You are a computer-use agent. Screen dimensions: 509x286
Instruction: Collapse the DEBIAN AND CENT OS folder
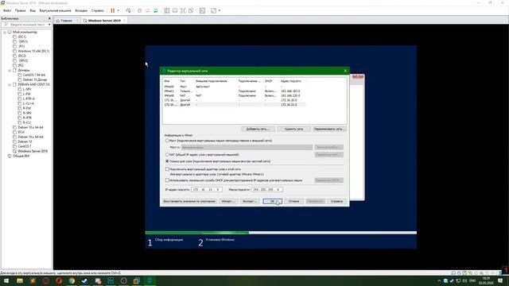click(10, 85)
